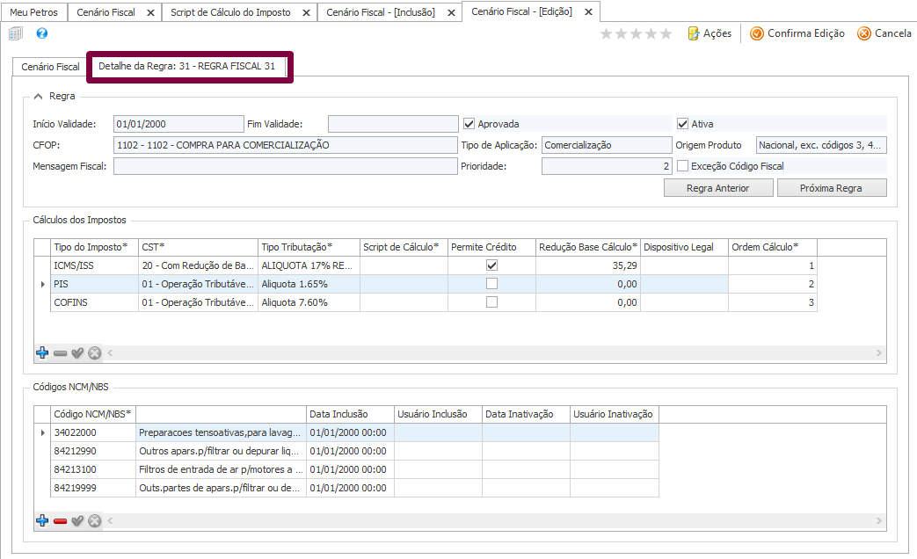Select the Aliquota 7.60% cell
The width and height of the screenshot is (917, 559).
point(309,302)
